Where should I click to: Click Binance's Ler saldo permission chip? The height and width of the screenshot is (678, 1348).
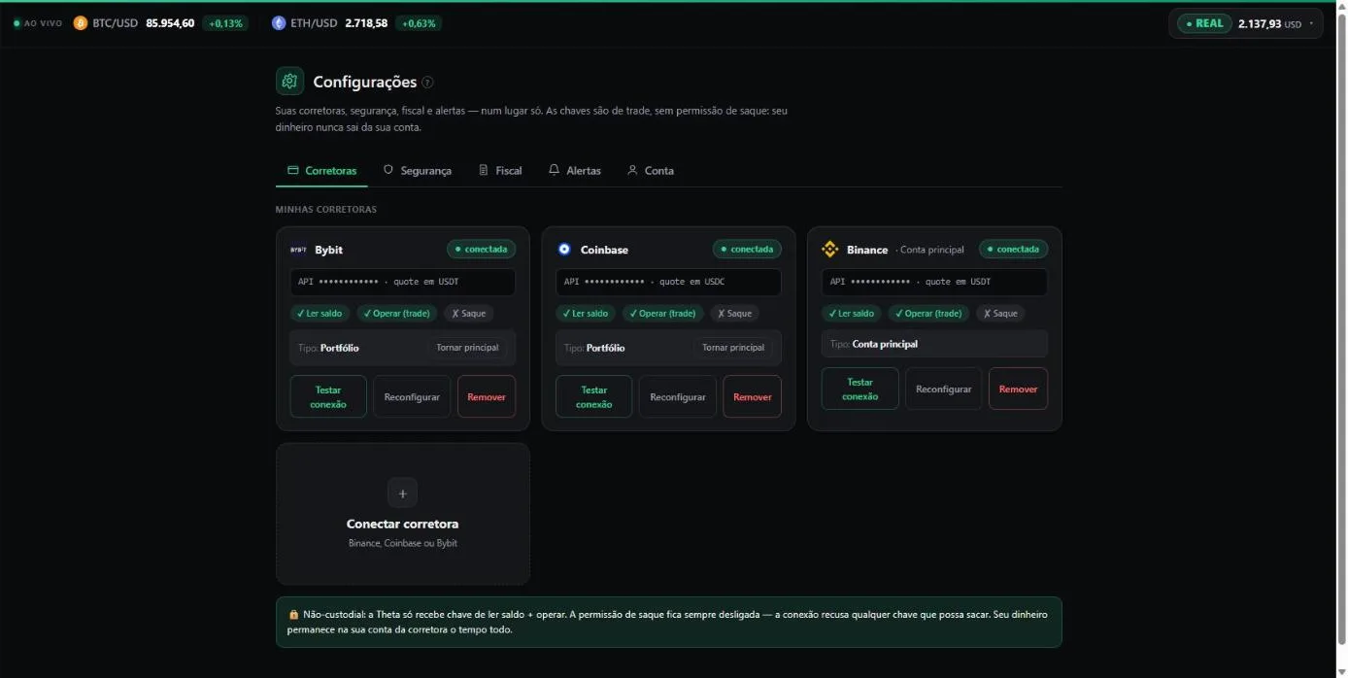coord(852,314)
